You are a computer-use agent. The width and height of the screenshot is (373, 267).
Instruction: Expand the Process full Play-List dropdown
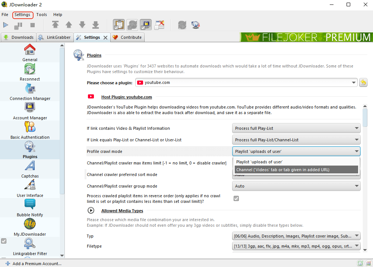point(296,128)
